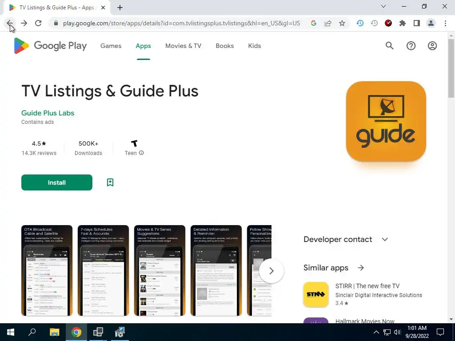Open STIRR app icon
Image resolution: width=455 pixels, height=341 pixels.
click(316, 294)
